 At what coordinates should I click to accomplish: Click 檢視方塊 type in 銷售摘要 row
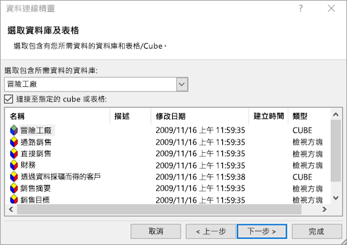[x=308, y=189]
